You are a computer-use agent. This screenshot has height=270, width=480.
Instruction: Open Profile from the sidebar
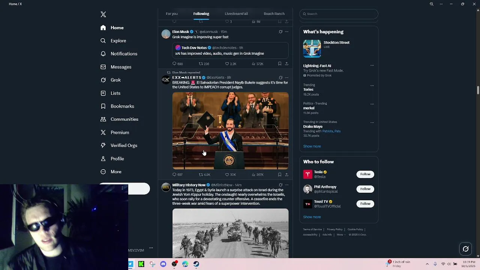[112, 159]
